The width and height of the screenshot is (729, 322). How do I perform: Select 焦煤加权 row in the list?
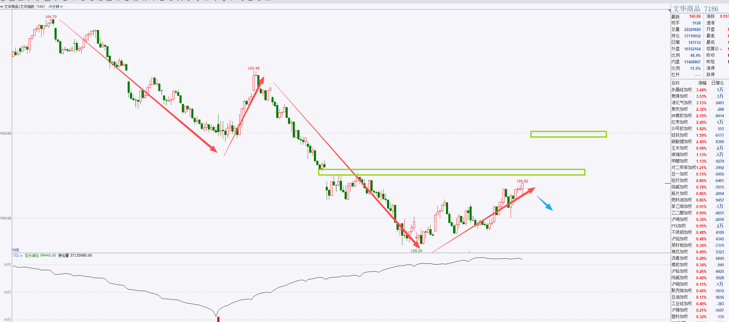[x=680, y=96]
